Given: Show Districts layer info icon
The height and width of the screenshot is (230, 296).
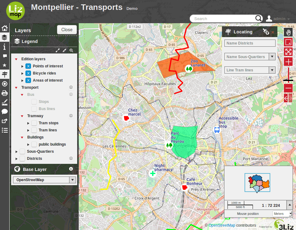Looking at the screenshot, I should tap(71, 158).
